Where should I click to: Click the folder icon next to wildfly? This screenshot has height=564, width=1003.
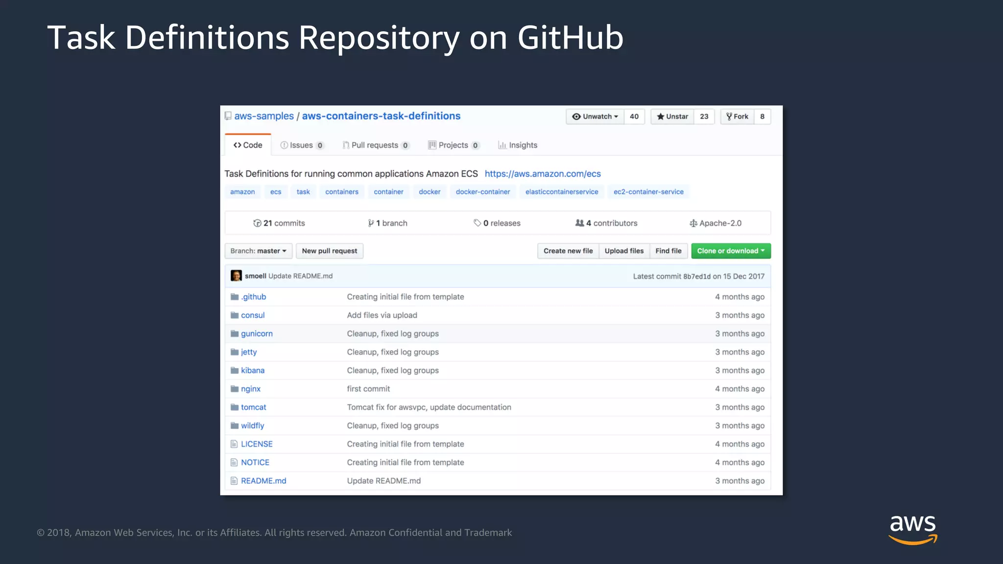point(235,425)
